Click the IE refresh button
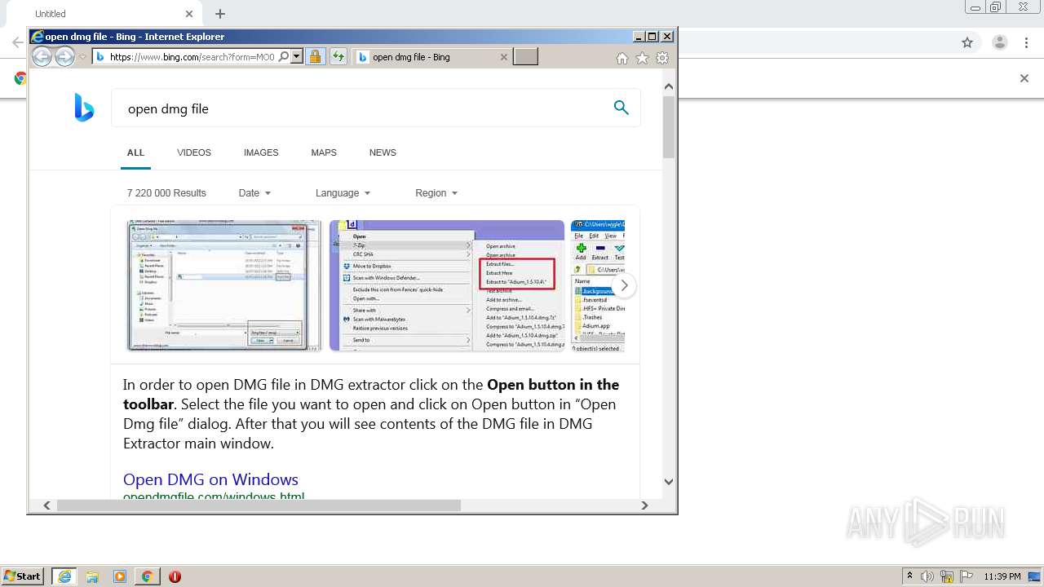This screenshot has width=1044, height=587. point(338,57)
